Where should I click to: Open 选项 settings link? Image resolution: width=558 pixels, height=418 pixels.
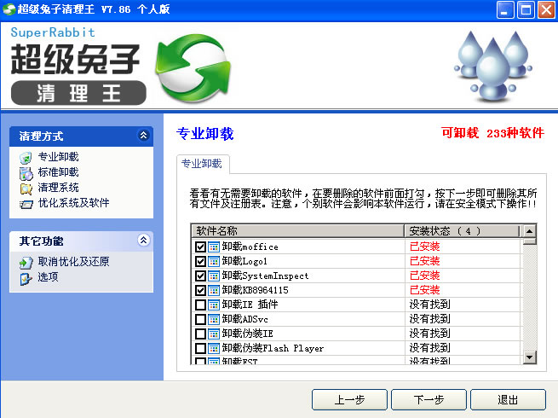pyautogui.click(x=48, y=277)
